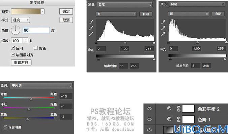This screenshot has height=134, width=228.
Task: Click output level field showing 248
Action: pyautogui.click(x=206, y=65)
